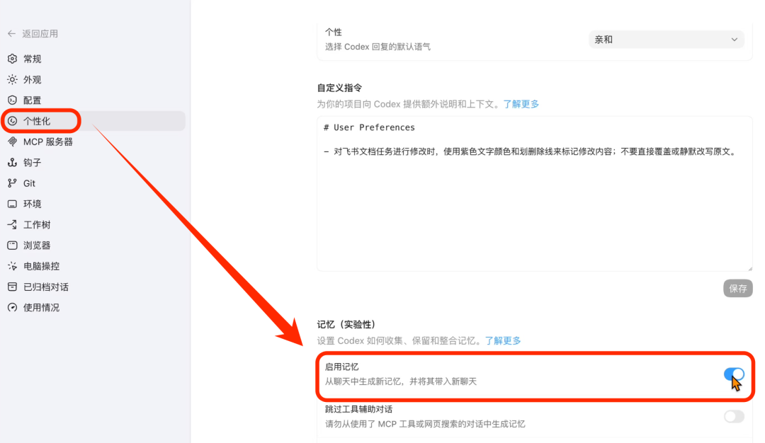Click the Git branch icon
The image size is (765, 443).
12,183
